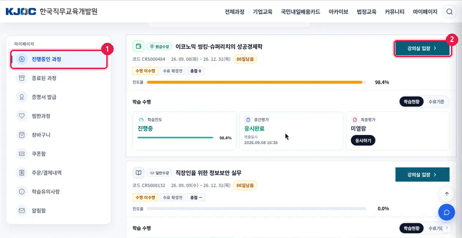Open 전체과정 in top navigation
The width and height of the screenshot is (462, 238).
(235, 12)
